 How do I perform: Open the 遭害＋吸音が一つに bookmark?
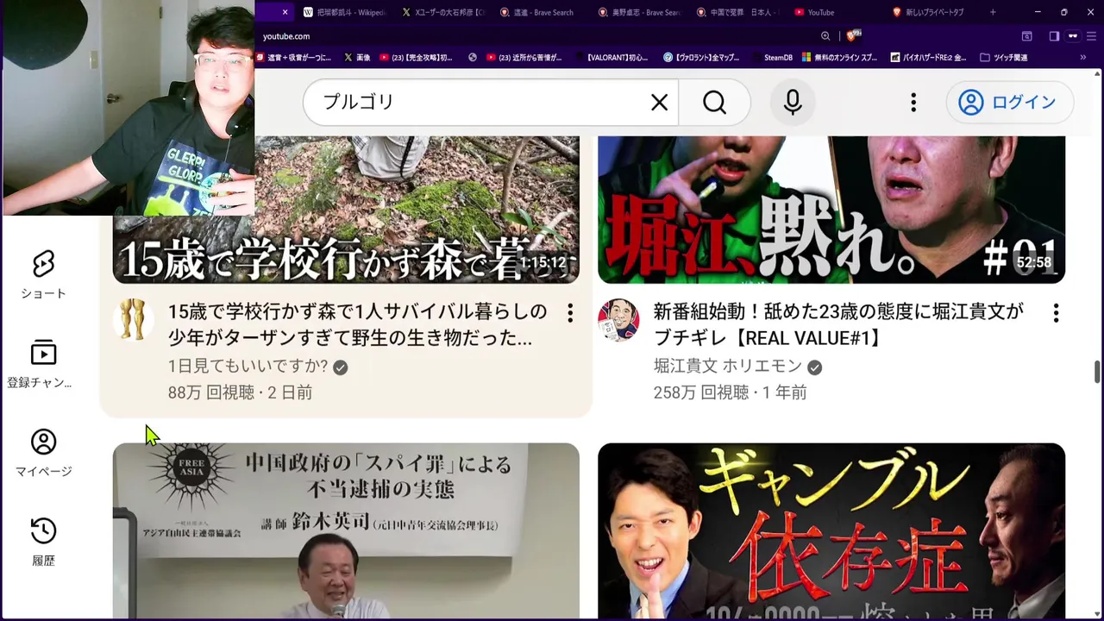[x=293, y=58]
